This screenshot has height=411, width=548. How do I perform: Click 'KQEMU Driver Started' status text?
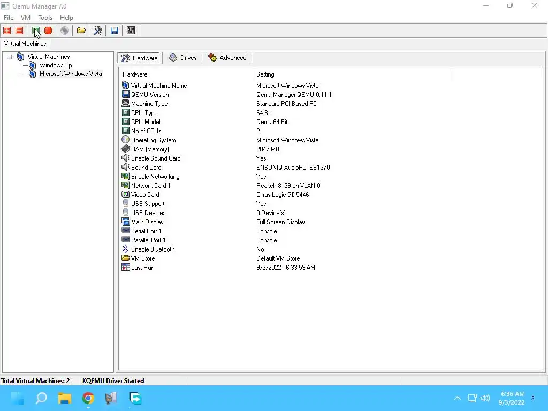(x=113, y=381)
